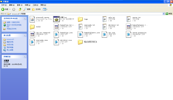Click the logs folder name text

(x=86, y=19)
